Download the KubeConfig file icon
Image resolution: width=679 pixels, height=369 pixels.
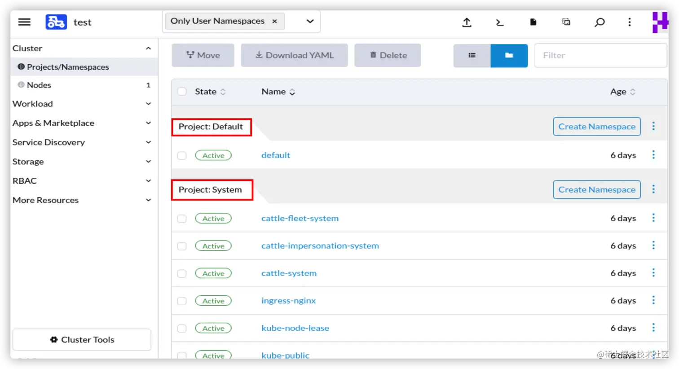point(533,22)
